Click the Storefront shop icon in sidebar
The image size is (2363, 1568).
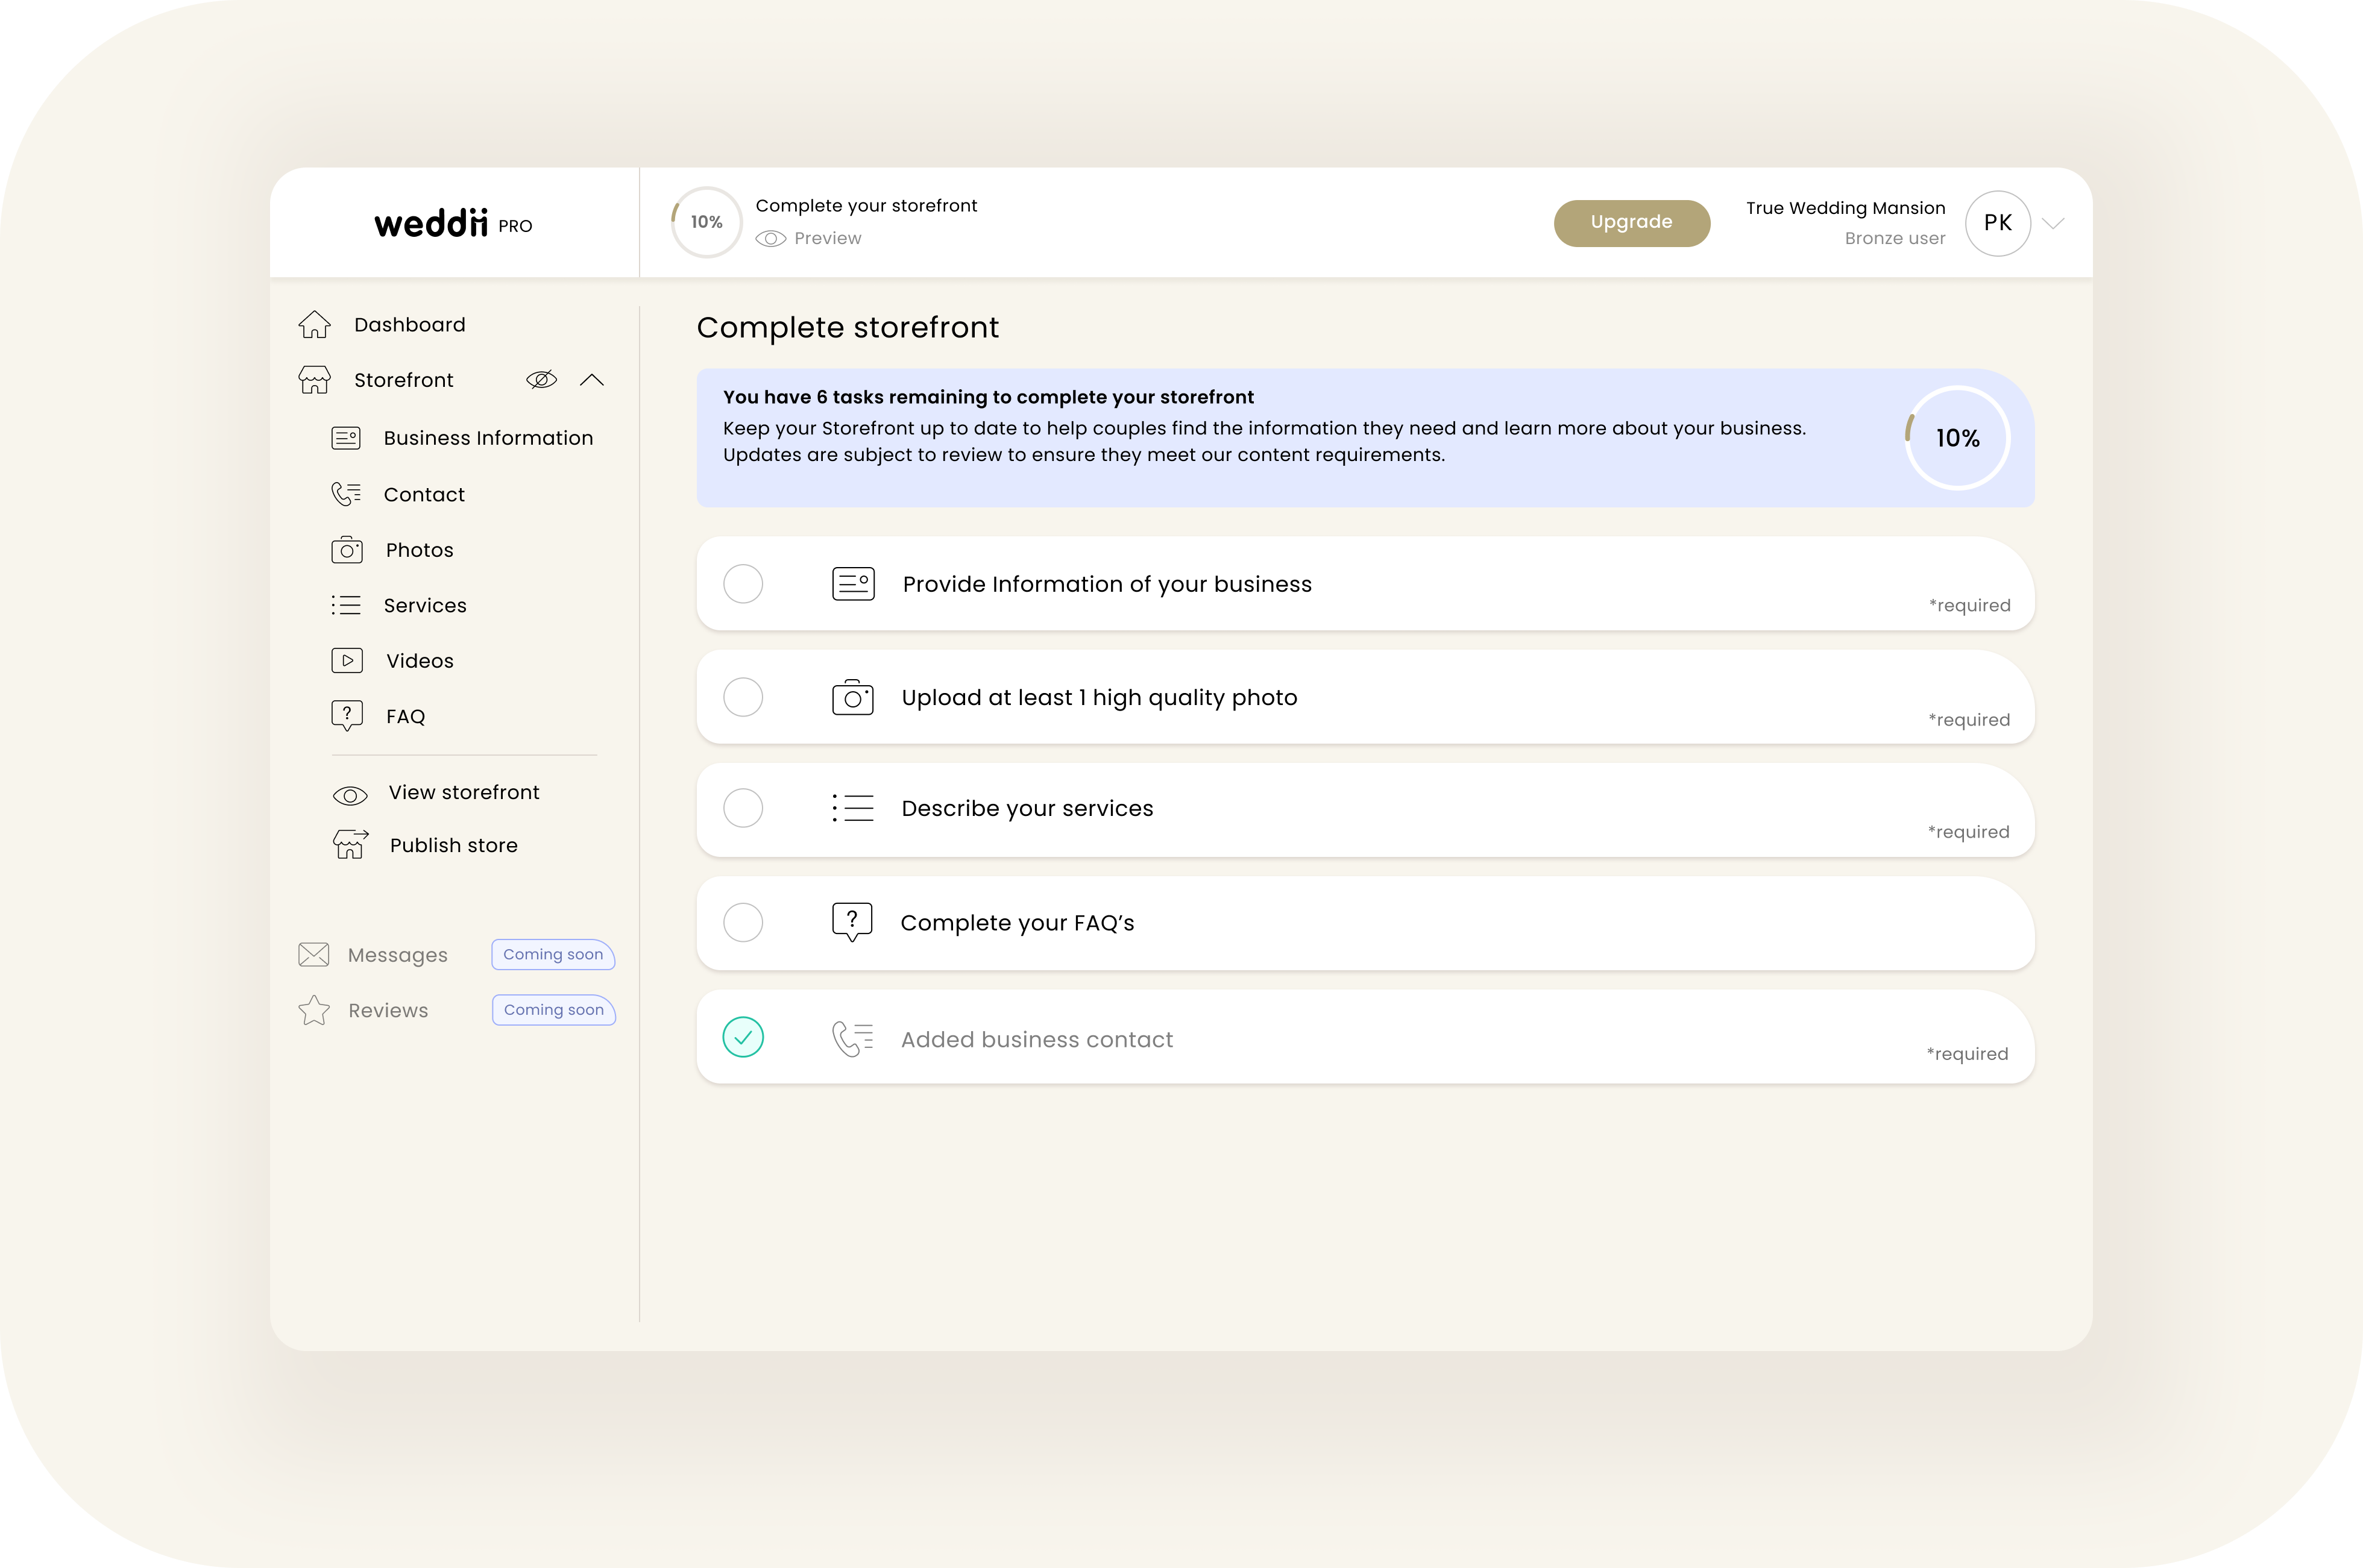314,380
